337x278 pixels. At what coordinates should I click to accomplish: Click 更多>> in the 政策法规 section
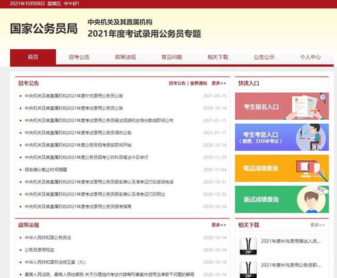(218, 225)
